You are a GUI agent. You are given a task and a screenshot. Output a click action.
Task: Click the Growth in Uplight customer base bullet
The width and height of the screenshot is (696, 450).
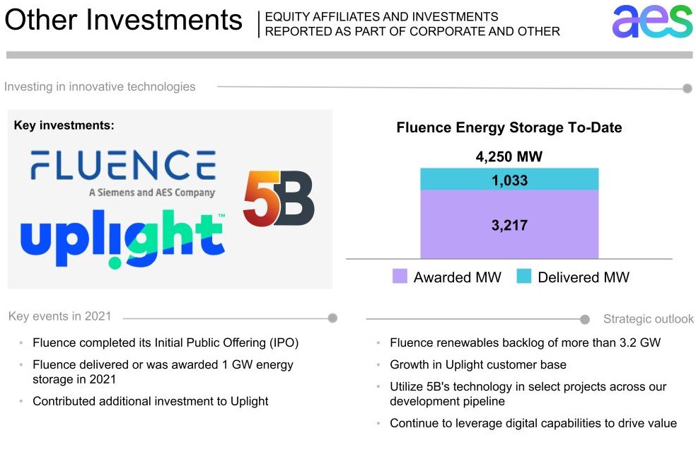(478, 365)
